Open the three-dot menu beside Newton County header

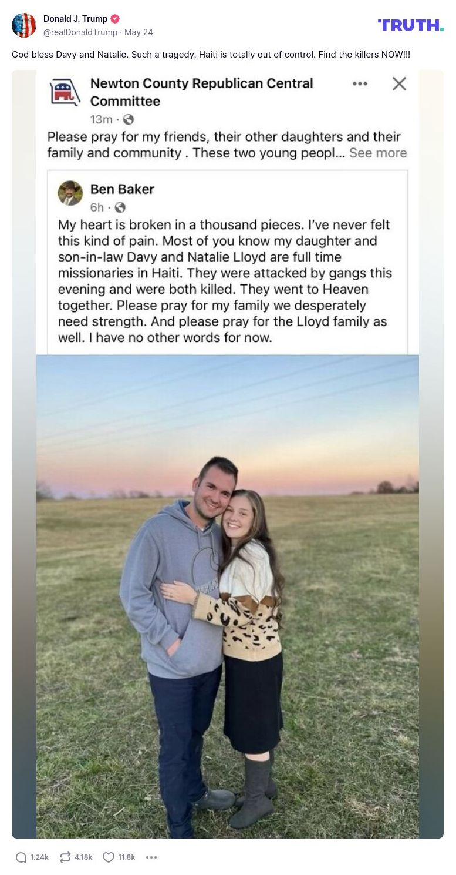pyautogui.click(x=360, y=84)
